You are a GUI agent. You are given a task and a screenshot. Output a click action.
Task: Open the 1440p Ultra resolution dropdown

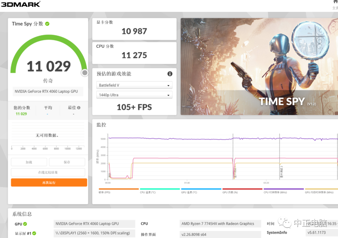pos(134,95)
